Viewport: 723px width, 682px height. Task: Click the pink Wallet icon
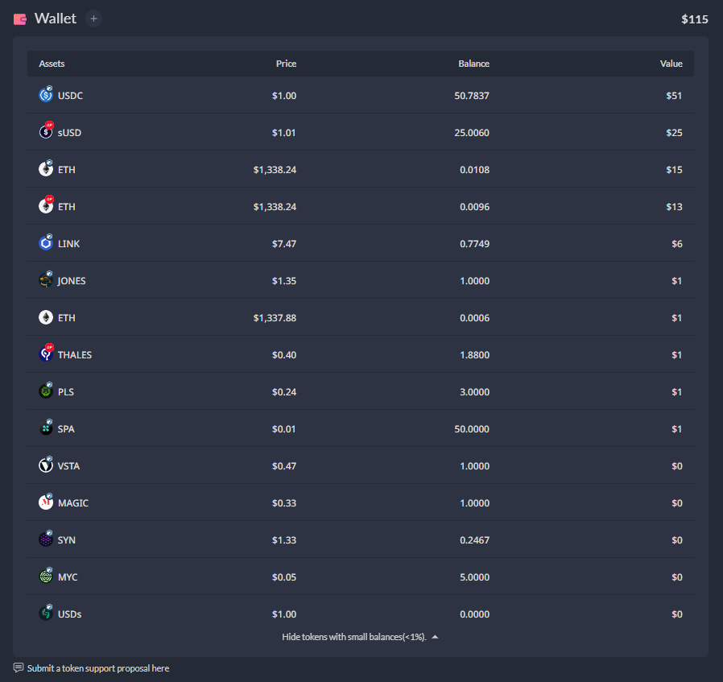(20, 19)
